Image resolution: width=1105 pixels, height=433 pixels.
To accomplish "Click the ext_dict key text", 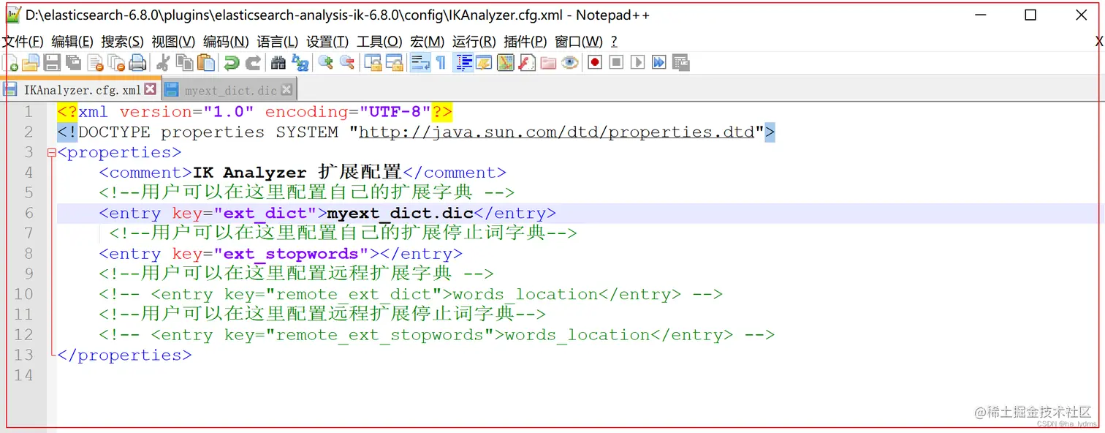I will [265, 214].
